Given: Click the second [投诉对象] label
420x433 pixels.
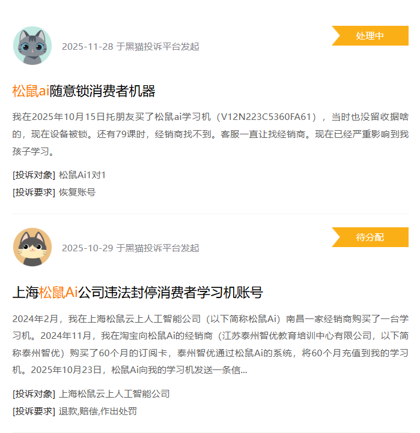Looking at the screenshot, I should [x=34, y=394].
